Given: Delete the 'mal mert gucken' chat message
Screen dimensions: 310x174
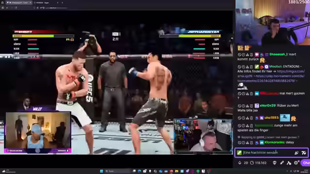Looking at the screenshot, I should 251,94.
